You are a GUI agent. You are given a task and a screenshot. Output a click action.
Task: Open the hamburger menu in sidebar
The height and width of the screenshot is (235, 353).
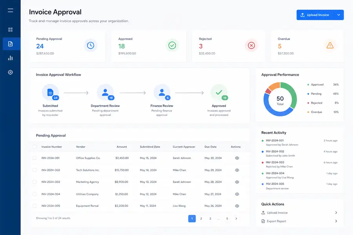(10, 10)
